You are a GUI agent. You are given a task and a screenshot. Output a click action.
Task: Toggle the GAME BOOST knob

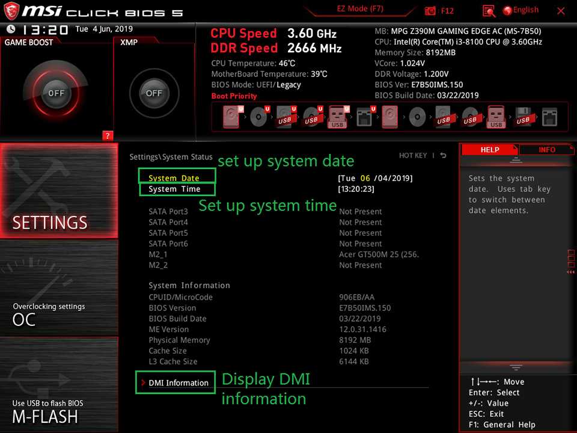56,93
